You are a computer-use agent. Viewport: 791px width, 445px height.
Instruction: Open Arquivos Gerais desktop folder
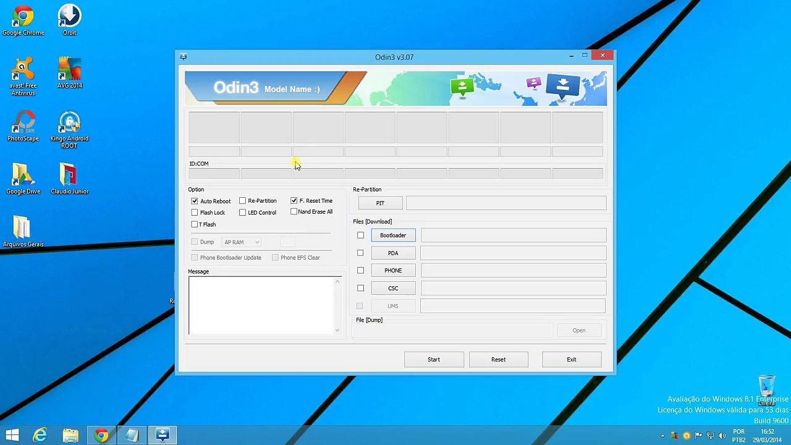tap(23, 232)
